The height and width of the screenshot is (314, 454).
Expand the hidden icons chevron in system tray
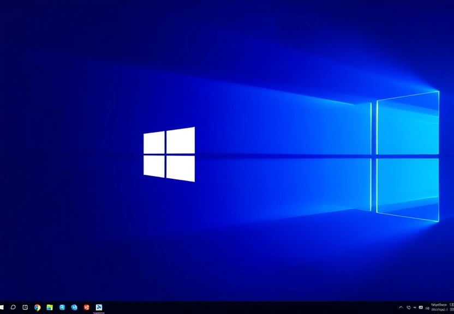click(x=401, y=307)
